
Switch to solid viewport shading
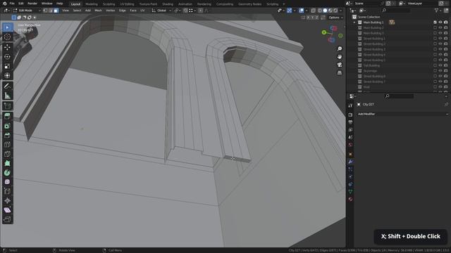pyautogui.click(x=325, y=11)
